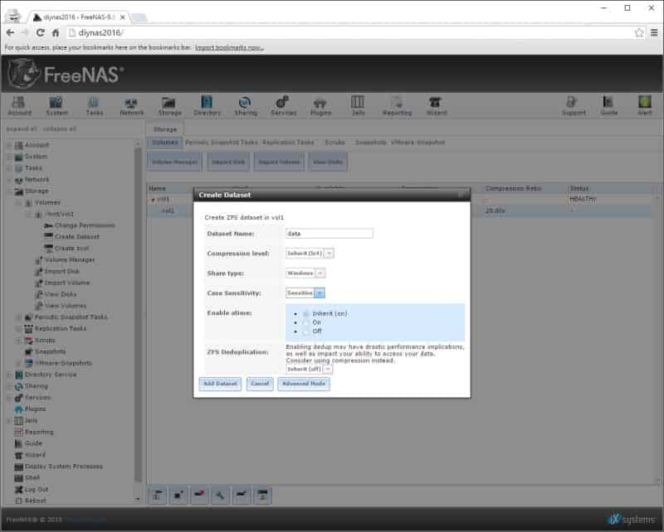Click Cancel in Create Dataset dialog
664x532 pixels.
pyautogui.click(x=260, y=384)
